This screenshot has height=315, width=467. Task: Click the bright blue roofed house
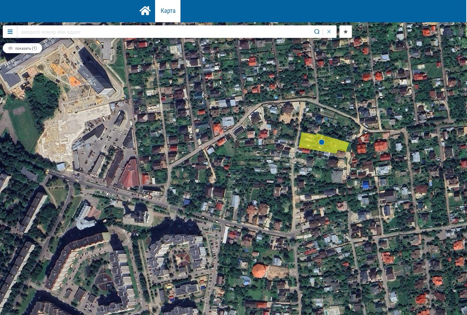(x=365, y=185)
